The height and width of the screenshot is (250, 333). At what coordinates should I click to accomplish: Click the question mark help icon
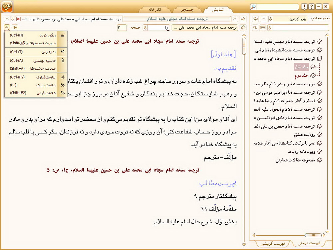click(312, 7)
